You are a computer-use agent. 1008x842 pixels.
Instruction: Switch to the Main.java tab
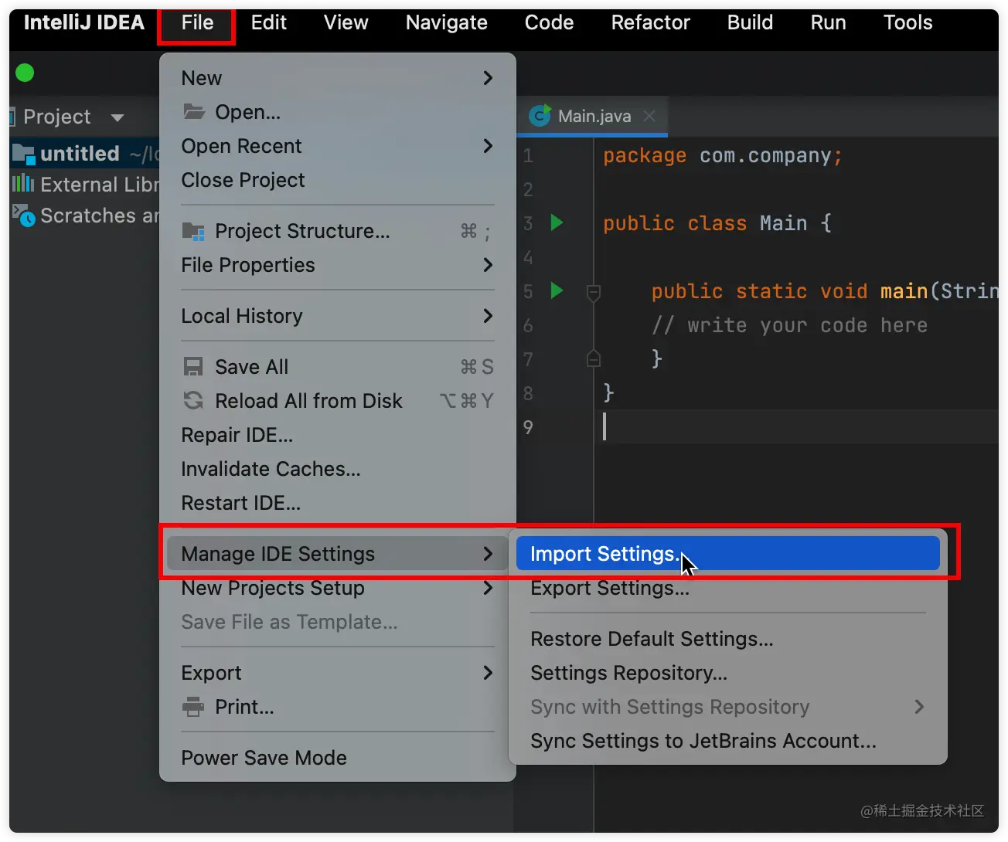click(x=594, y=117)
